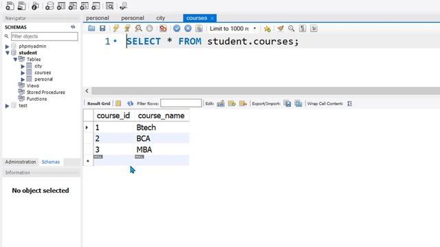
Task: Toggle the word wrap editor icon
Action: tap(313, 28)
